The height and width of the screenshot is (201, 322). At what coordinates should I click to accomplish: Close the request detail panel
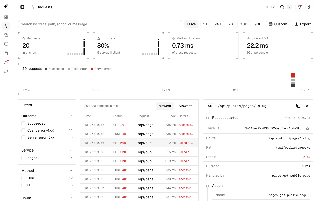307,106
